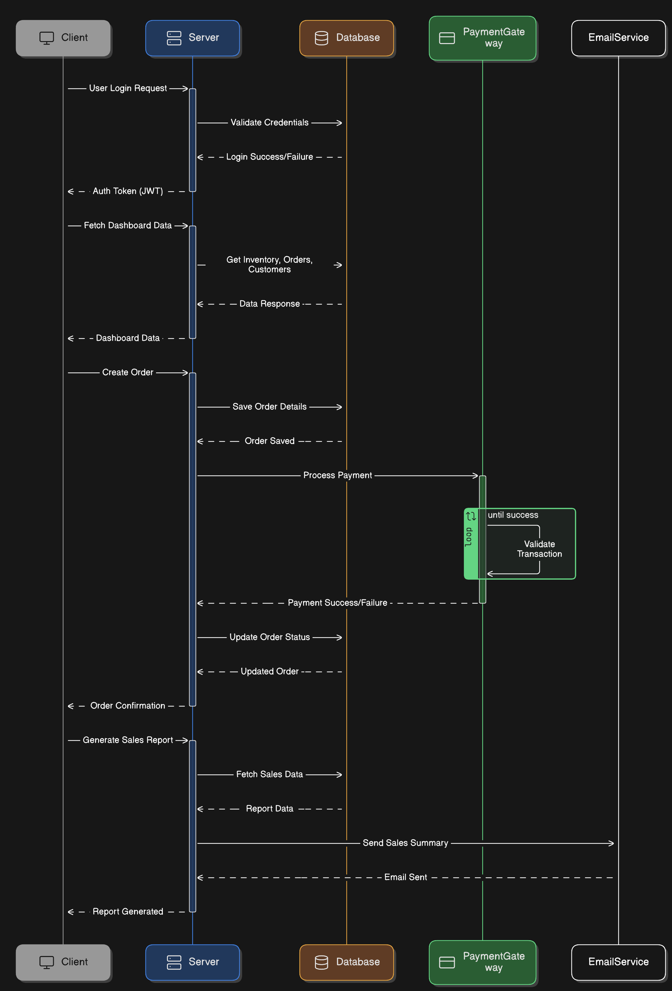
Task: Click the 'User Login Request' message label
Action: [128, 88]
